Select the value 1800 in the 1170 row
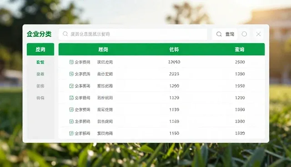 pos(240,109)
